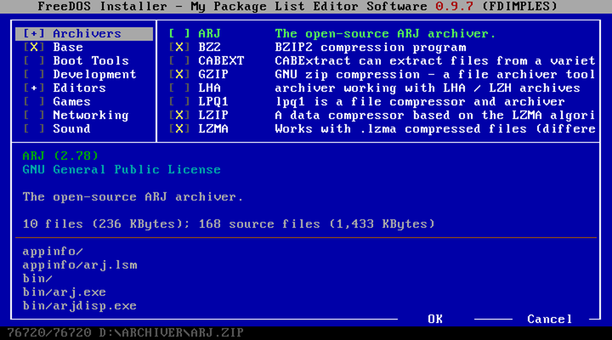
Task: Select appinfo/arj.lsm file entry
Action: (80, 265)
